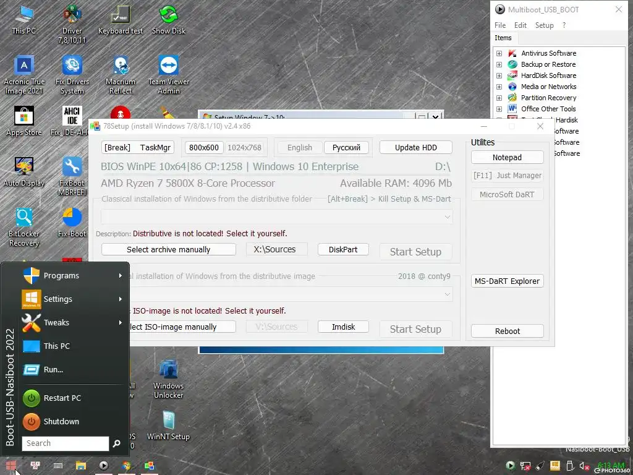This screenshot has height=475, width=633.
Task: Open Show Disk desktop icon
Action: coord(169,19)
